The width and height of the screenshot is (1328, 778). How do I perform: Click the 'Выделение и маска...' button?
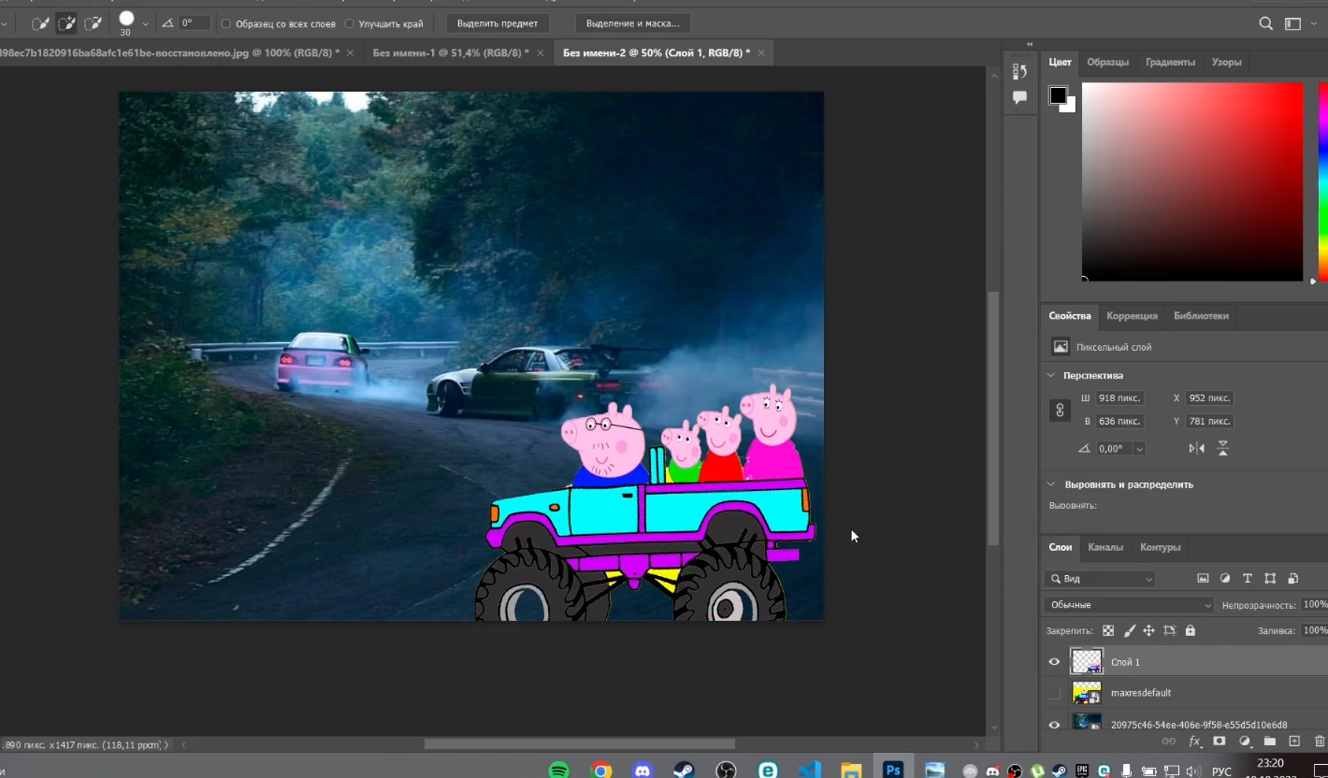tap(632, 23)
